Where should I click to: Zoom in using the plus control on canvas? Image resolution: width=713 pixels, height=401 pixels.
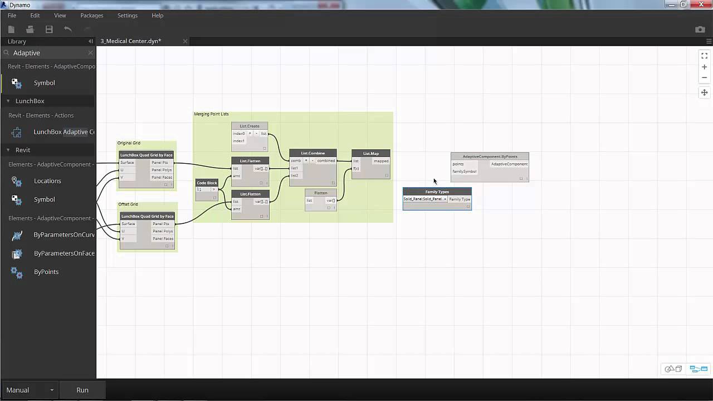pos(704,66)
